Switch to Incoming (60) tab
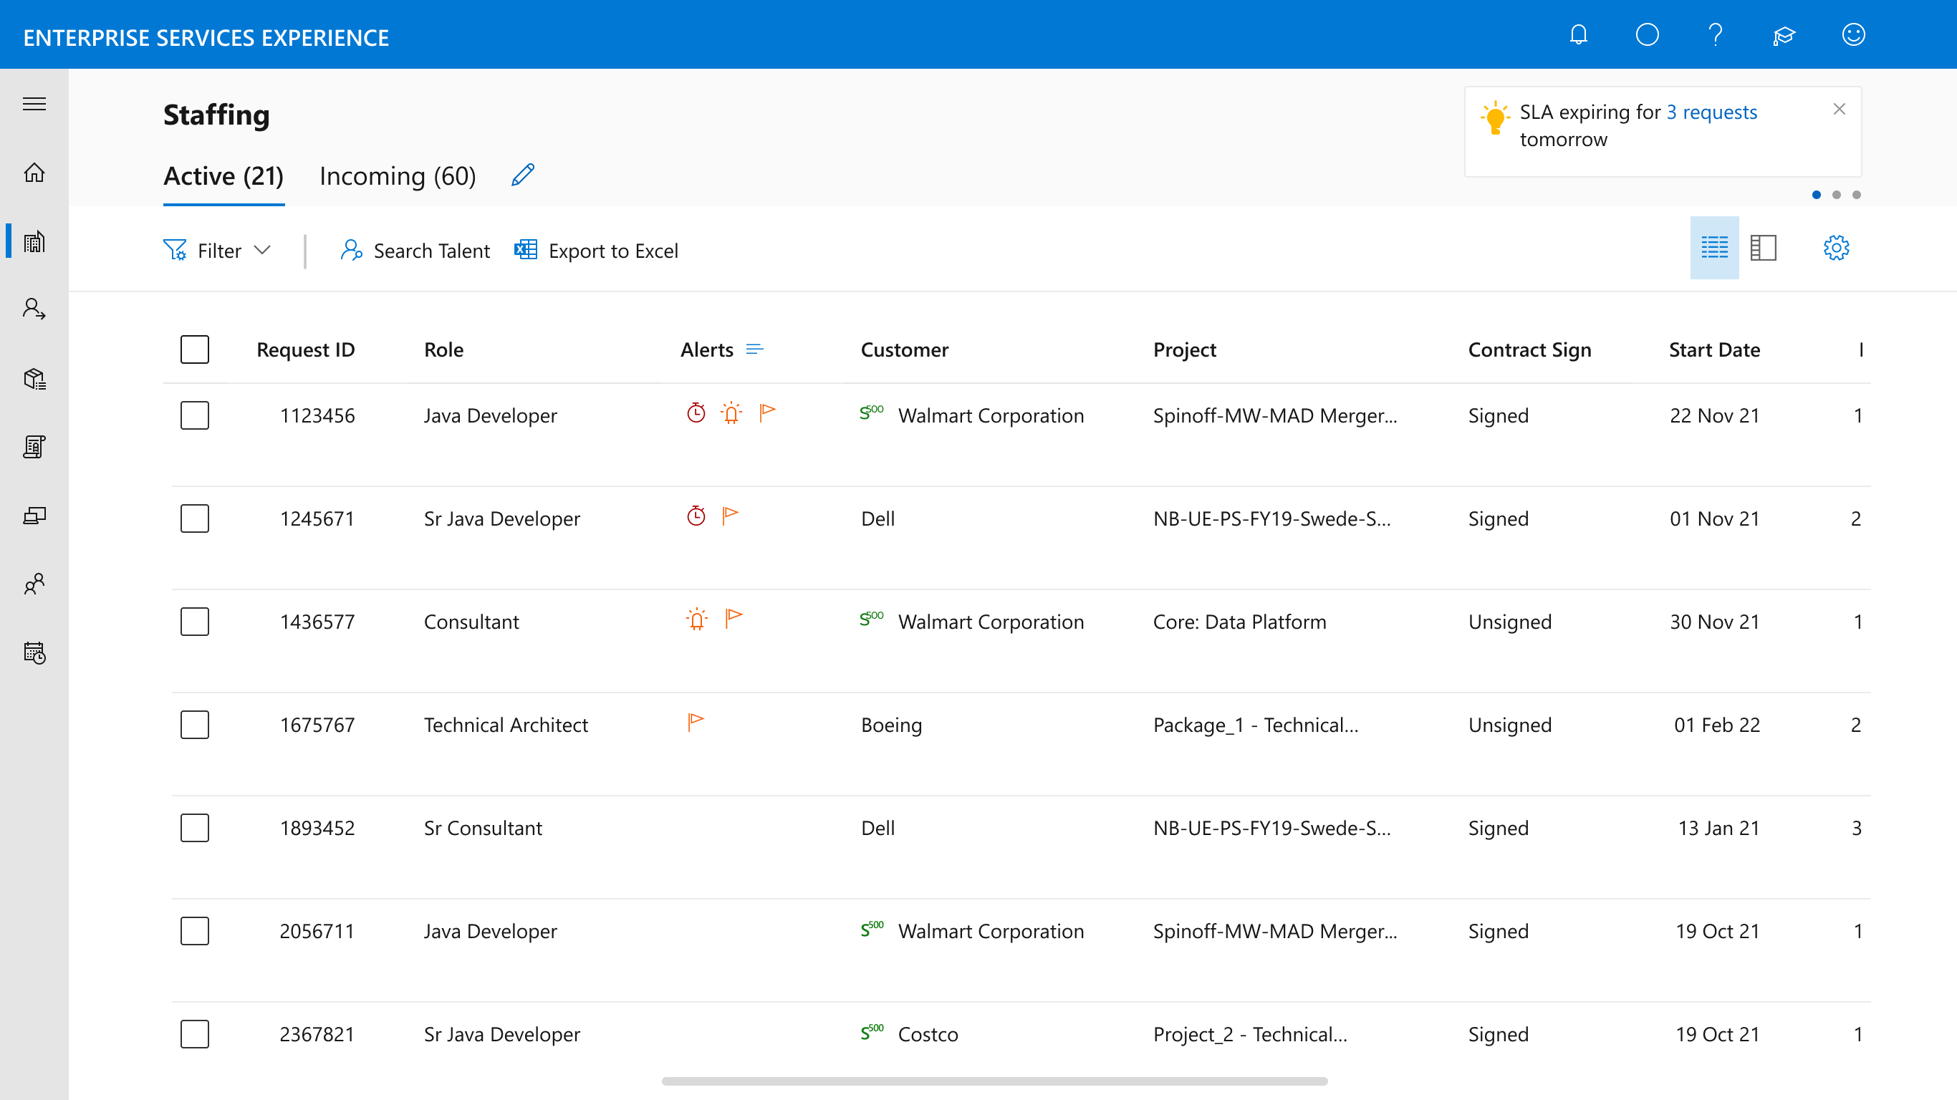The height and width of the screenshot is (1100, 1957). pos(398,176)
